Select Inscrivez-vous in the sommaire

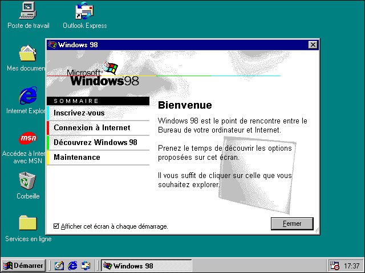tap(79, 113)
